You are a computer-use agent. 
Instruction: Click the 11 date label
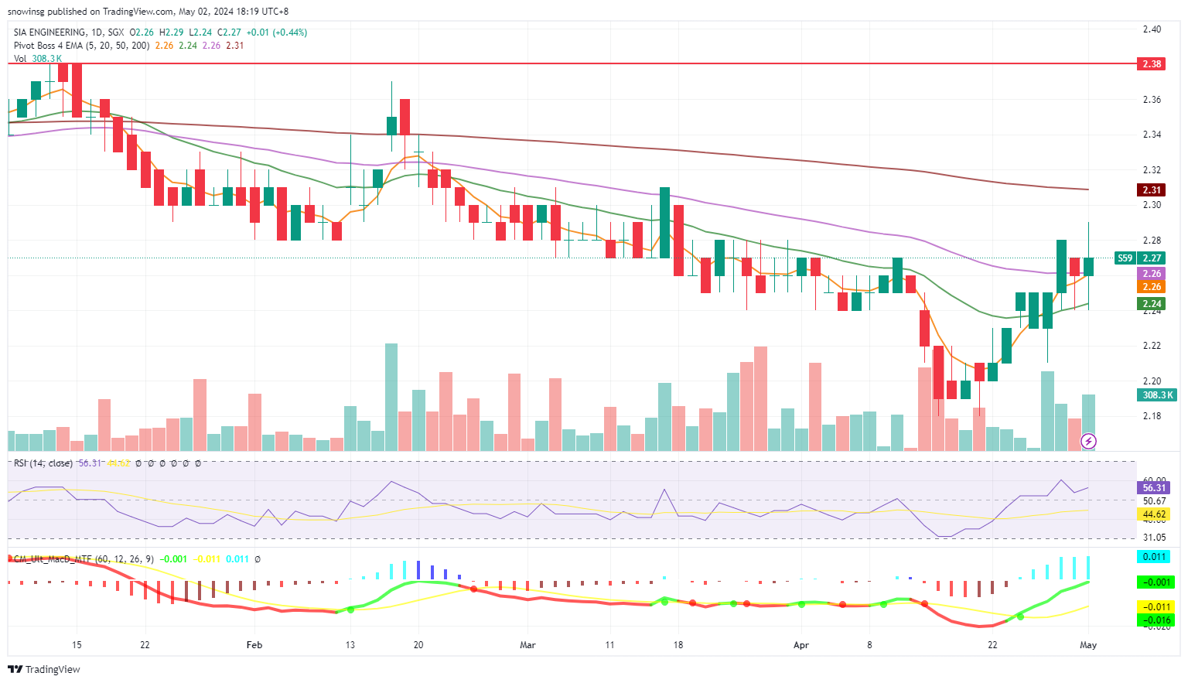tap(609, 645)
